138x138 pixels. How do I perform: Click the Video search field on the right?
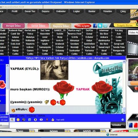click(x=133, y=33)
